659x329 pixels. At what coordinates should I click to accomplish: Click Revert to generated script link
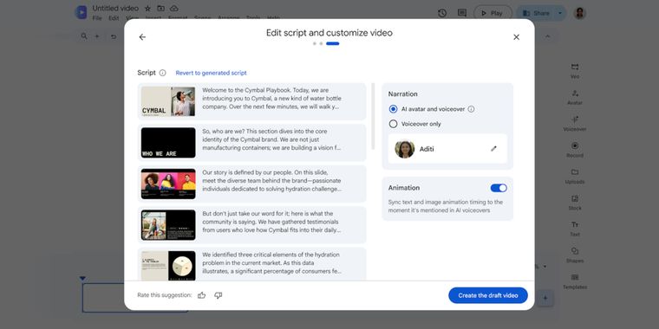(211, 73)
